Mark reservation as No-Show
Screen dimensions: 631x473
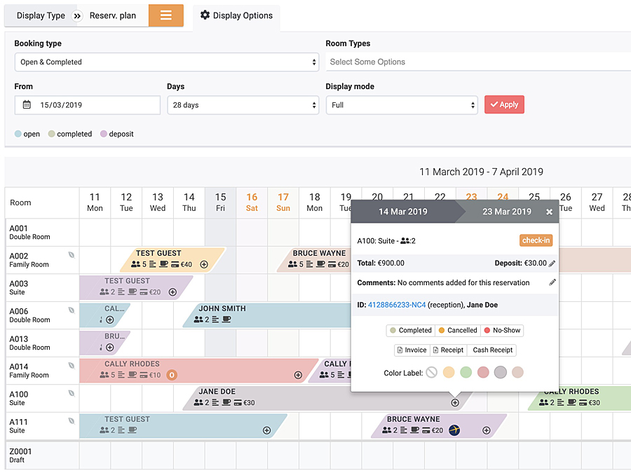click(x=502, y=330)
